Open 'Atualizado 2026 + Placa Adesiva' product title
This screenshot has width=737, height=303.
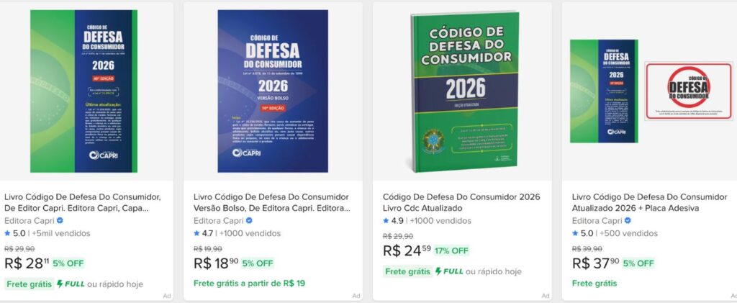pos(650,202)
